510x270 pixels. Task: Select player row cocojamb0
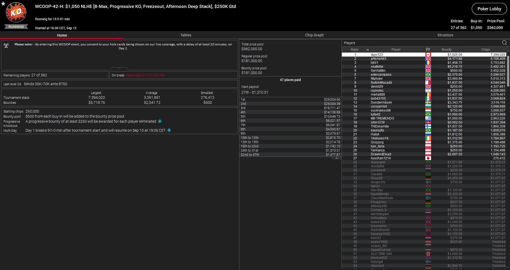(424, 106)
